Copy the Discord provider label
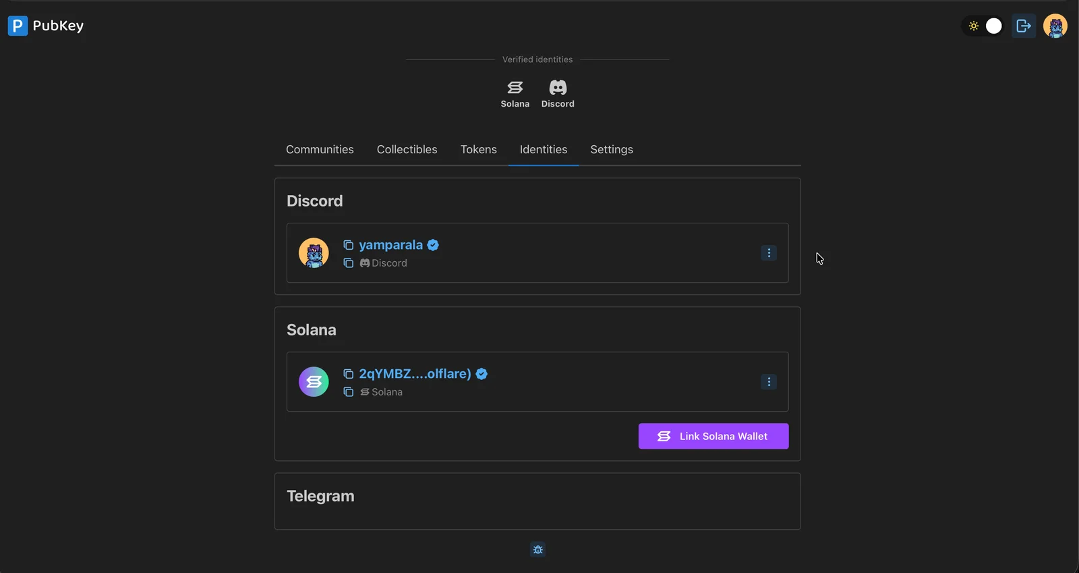1079x573 pixels. (x=349, y=263)
